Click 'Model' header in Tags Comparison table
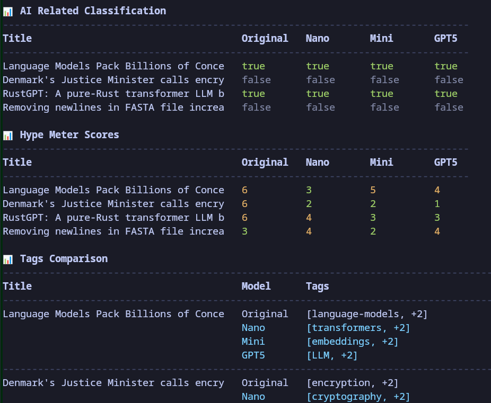Viewport: 491px width, 403px height. point(256,286)
